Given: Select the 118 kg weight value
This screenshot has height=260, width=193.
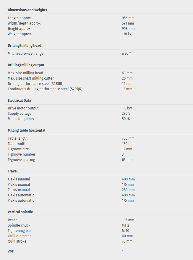Looking at the screenshot, I should point(126,34).
